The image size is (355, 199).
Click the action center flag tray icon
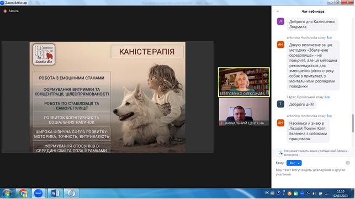[x=320, y=194]
